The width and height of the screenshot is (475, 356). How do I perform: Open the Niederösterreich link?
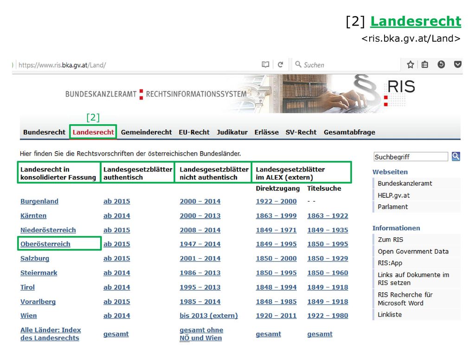(x=48, y=230)
